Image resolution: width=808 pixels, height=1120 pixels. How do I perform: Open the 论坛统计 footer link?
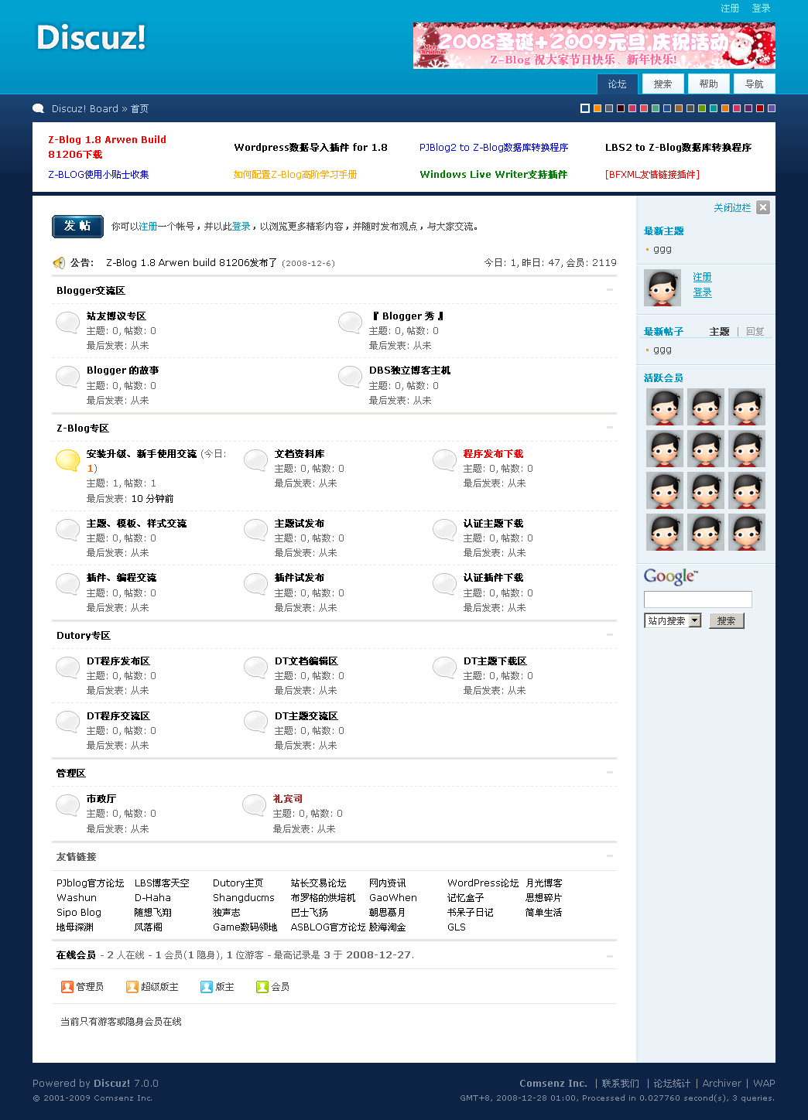[x=672, y=1084]
